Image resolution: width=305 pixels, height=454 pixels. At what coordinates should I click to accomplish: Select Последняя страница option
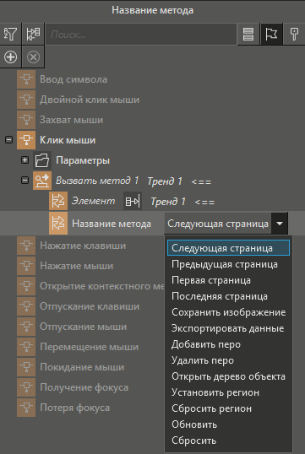228,296
